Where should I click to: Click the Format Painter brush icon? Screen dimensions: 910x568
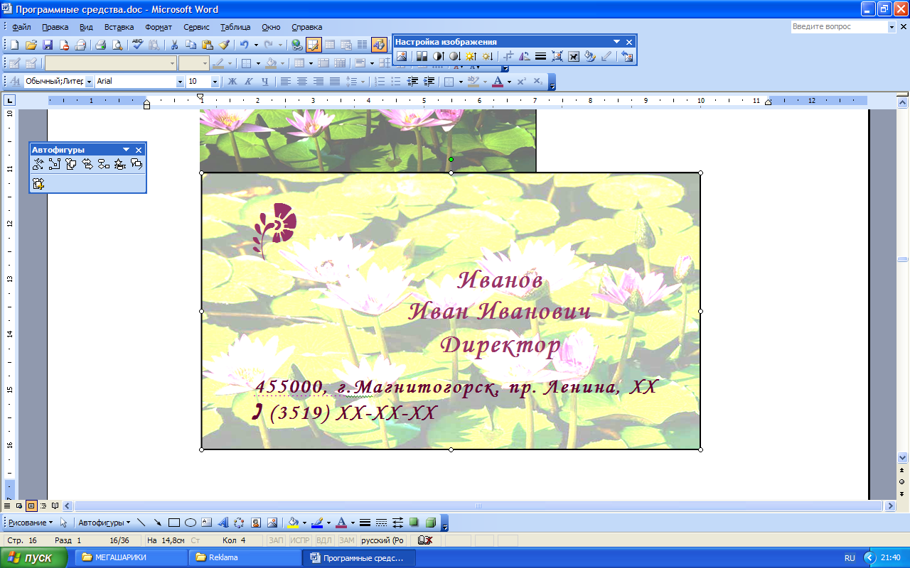click(x=224, y=45)
